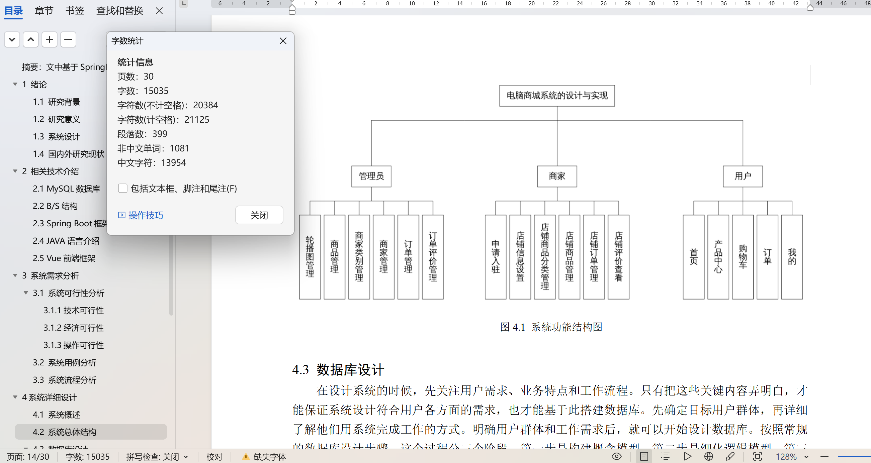
Task: Switch to page layout view icon
Action: pyautogui.click(x=644, y=457)
